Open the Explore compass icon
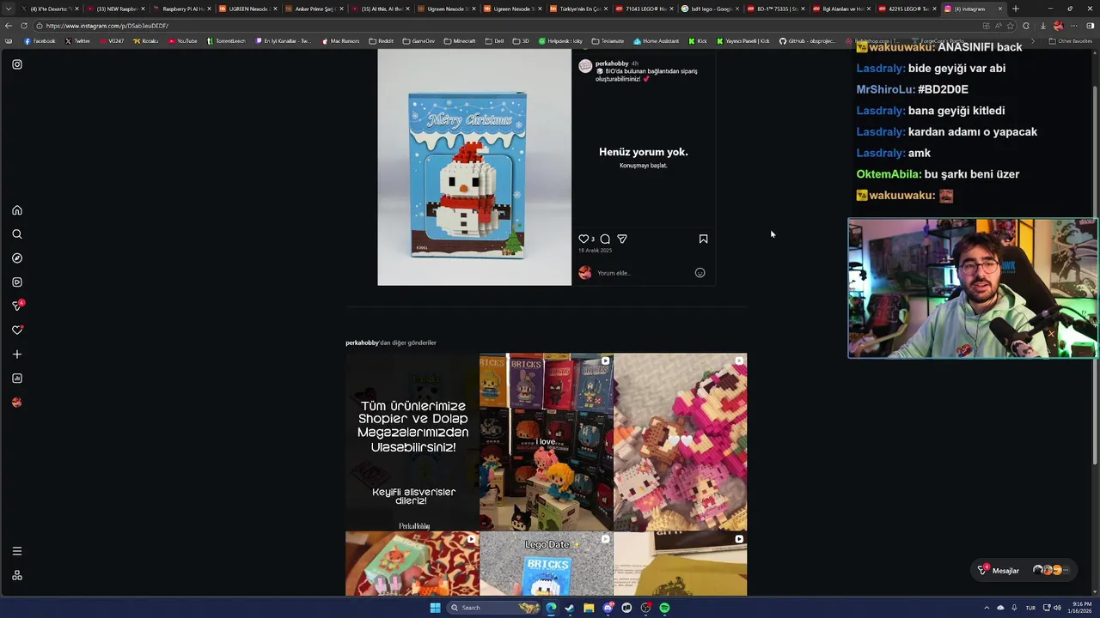Screen dimensions: 1100x618 coord(16,258)
